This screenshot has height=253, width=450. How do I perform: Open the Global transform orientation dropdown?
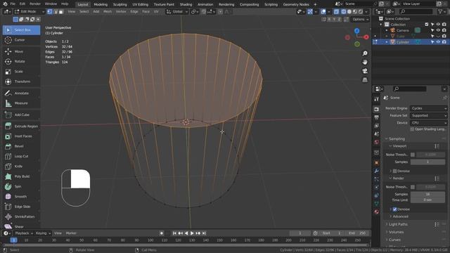click(x=177, y=12)
